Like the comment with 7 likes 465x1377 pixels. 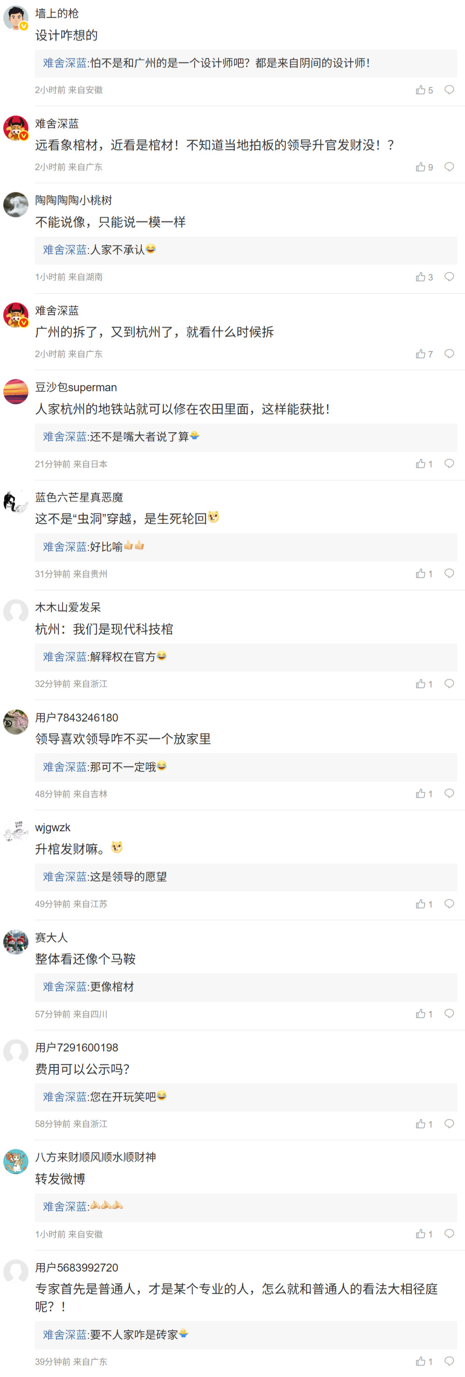click(x=421, y=354)
